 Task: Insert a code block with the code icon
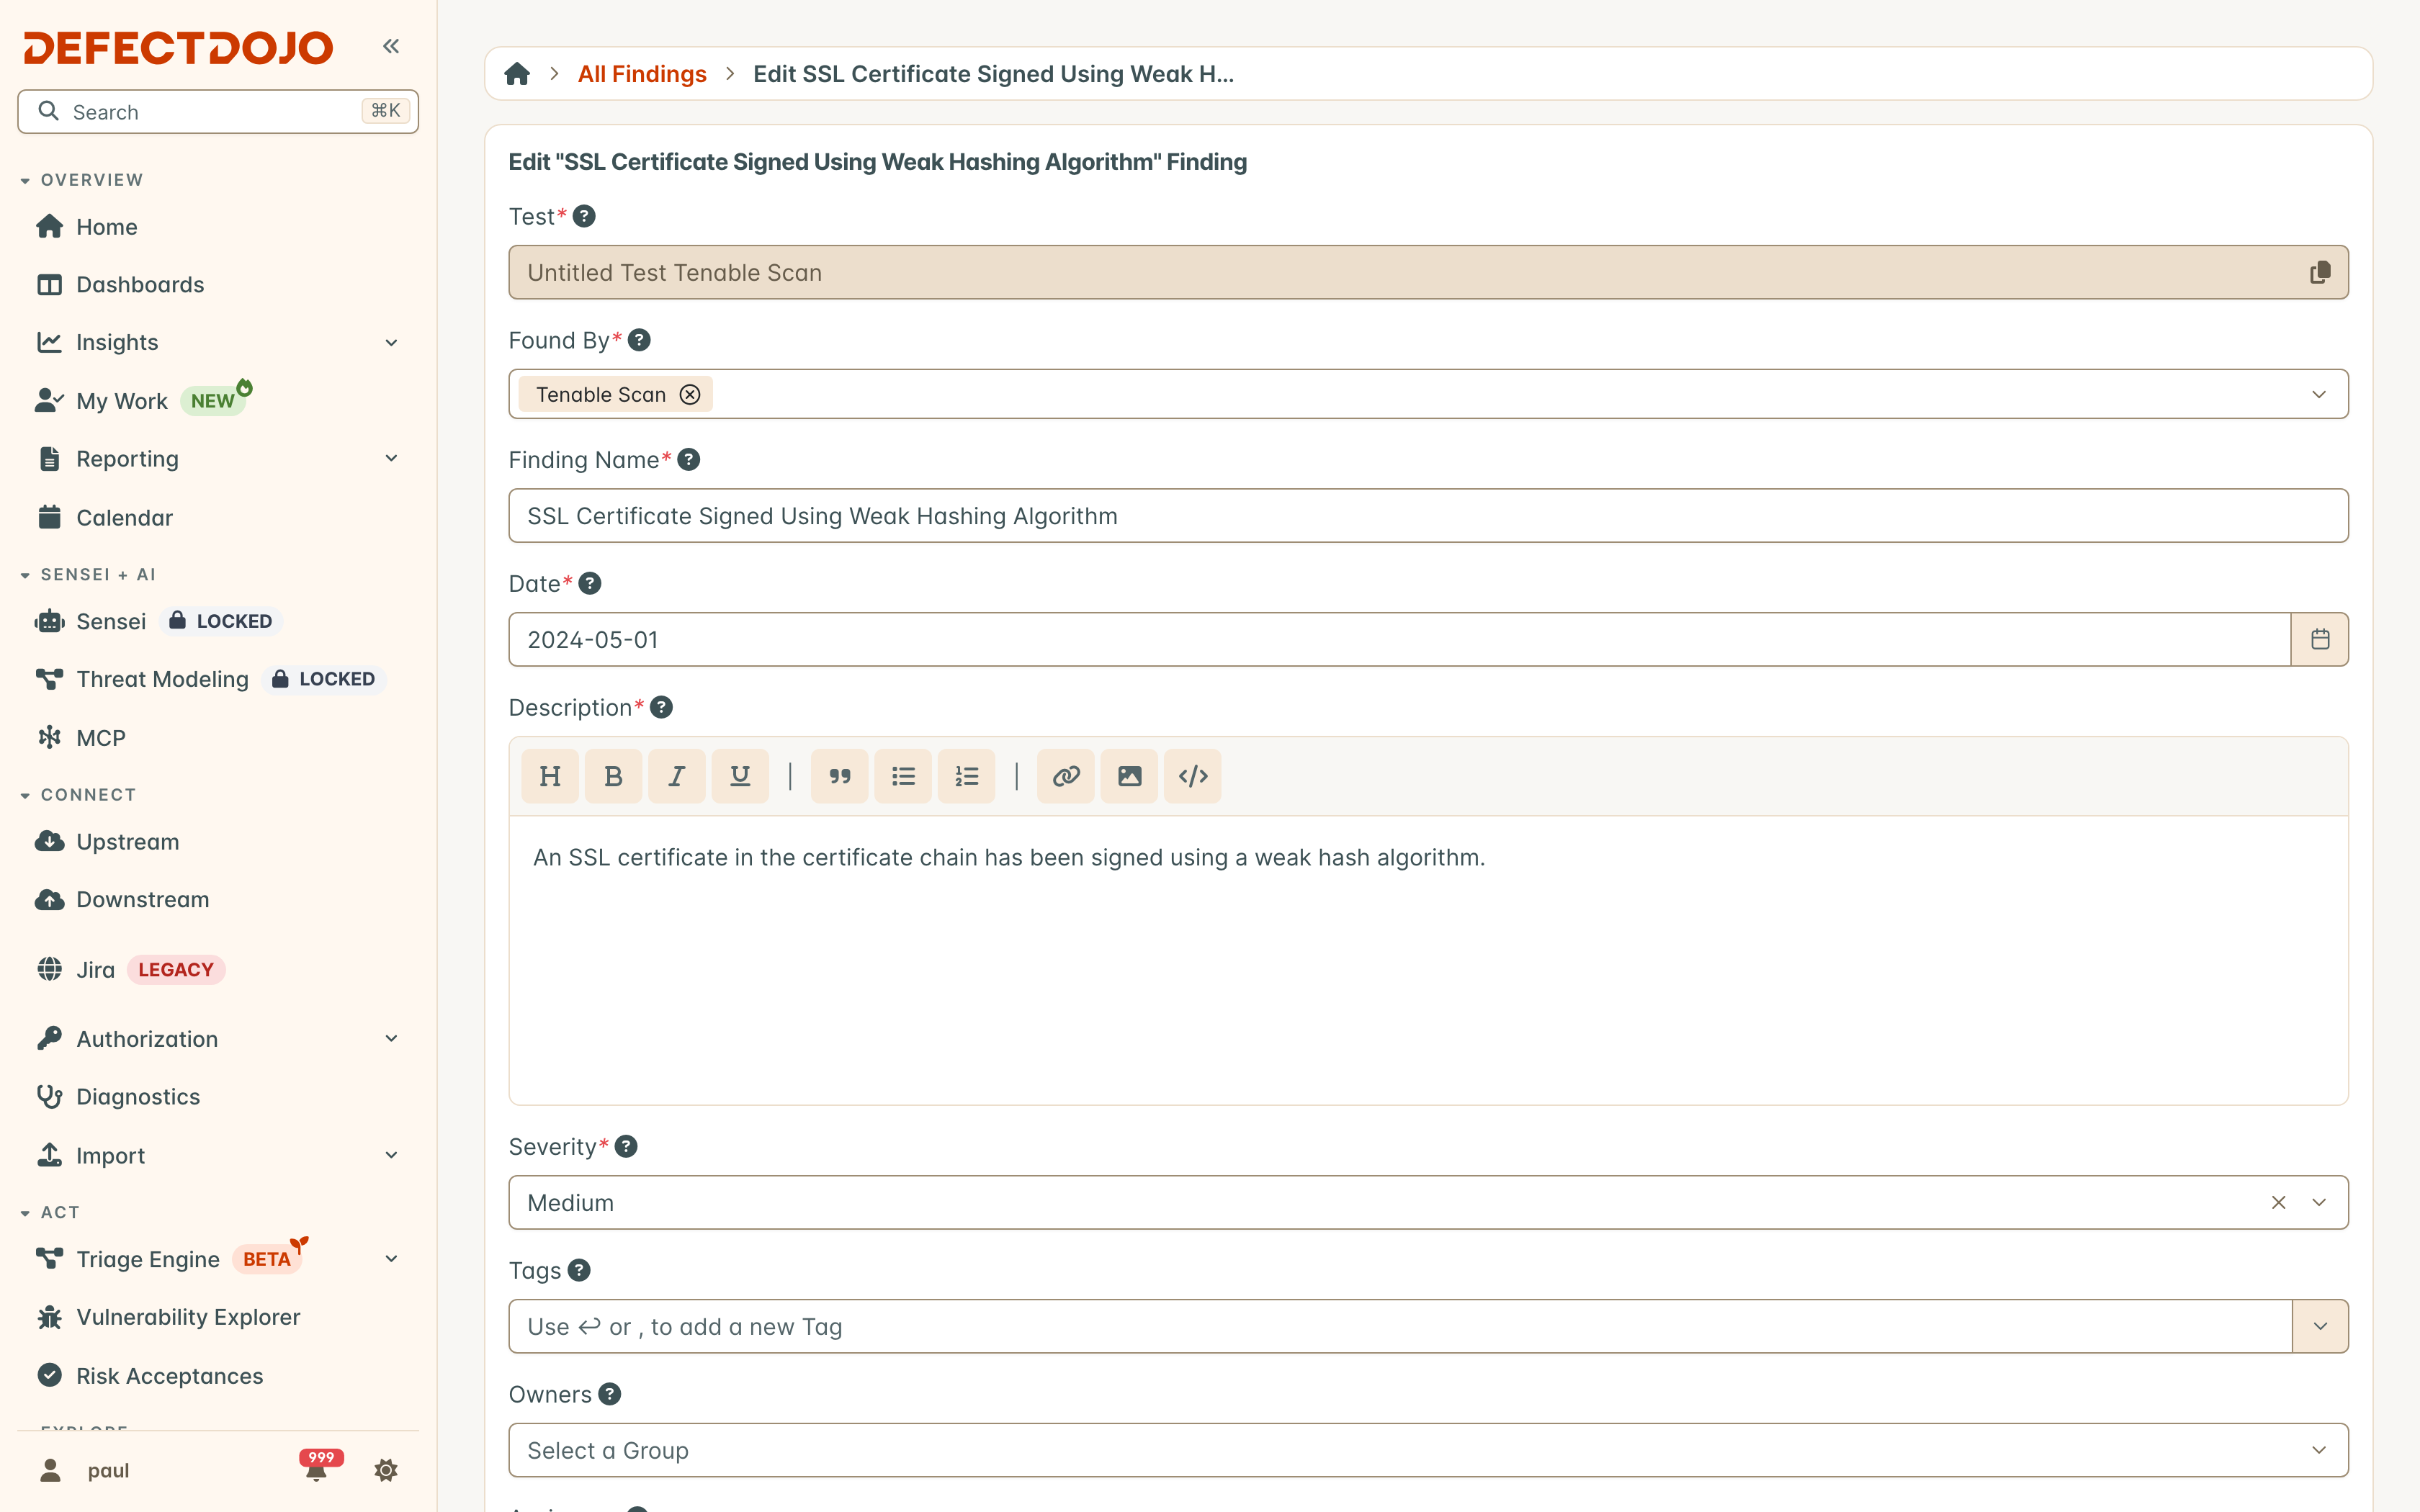pos(1193,776)
